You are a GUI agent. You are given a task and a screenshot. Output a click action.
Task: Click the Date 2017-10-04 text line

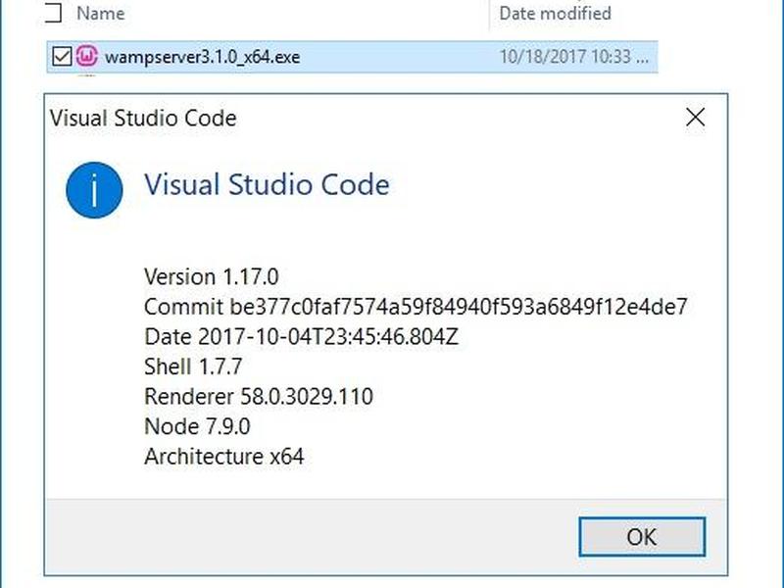[301, 336]
